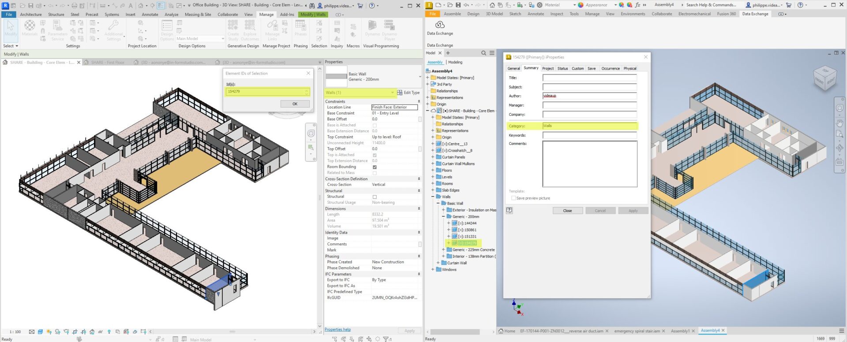Click OK in Element IDs of Selection dialog
This screenshot has height=342, width=847.
pos(295,104)
